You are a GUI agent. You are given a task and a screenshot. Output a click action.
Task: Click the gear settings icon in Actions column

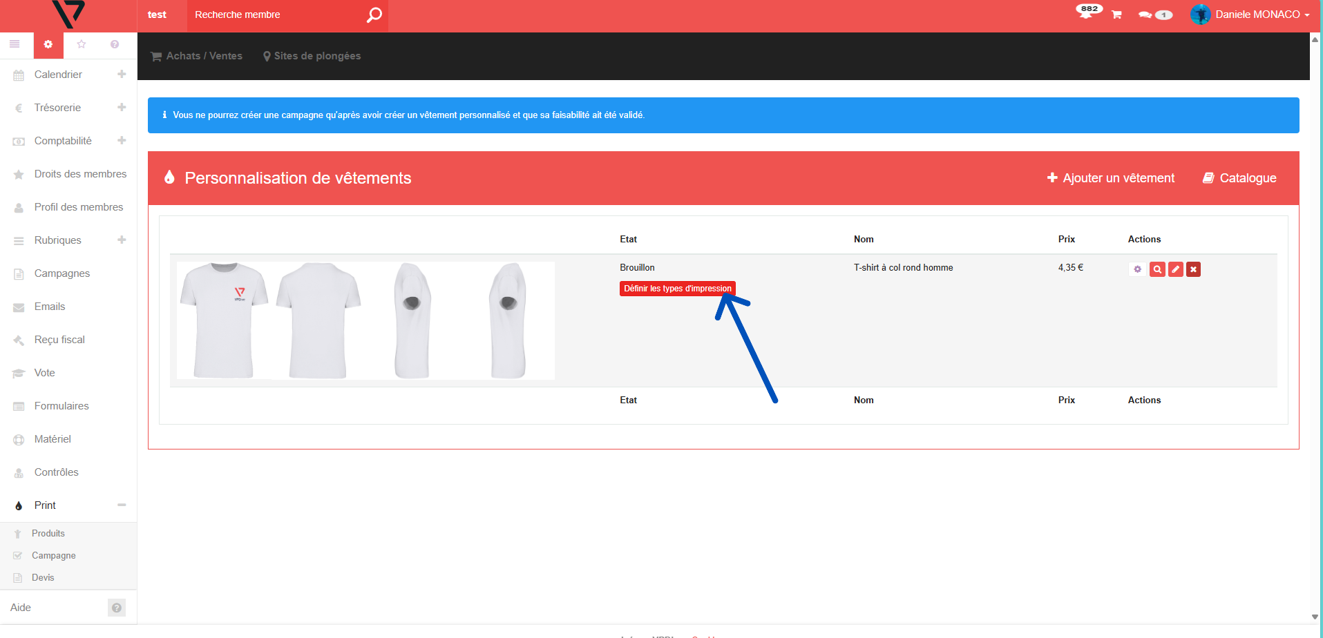(1137, 269)
